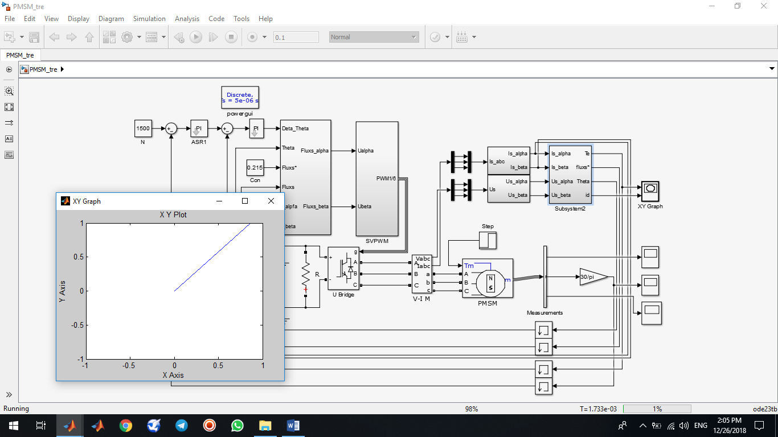Click the powergui Discrete block
The height and width of the screenshot is (437, 778).
coord(240,97)
